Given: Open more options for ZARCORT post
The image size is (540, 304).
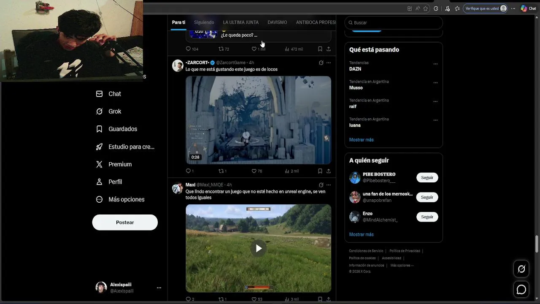Looking at the screenshot, I should pyautogui.click(x=329, y=62).
